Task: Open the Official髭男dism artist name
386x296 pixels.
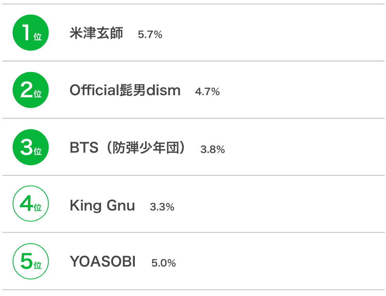Action: coord(125,90)
